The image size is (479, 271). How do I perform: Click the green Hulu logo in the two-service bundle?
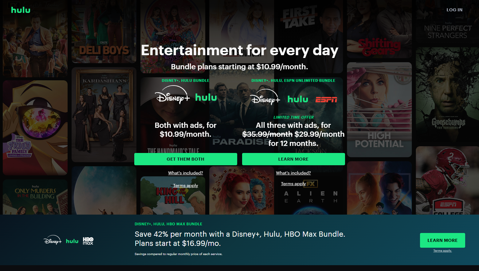[206, 97]
